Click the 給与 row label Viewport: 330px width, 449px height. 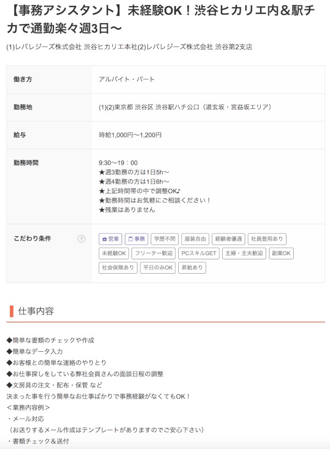(19, 135)
